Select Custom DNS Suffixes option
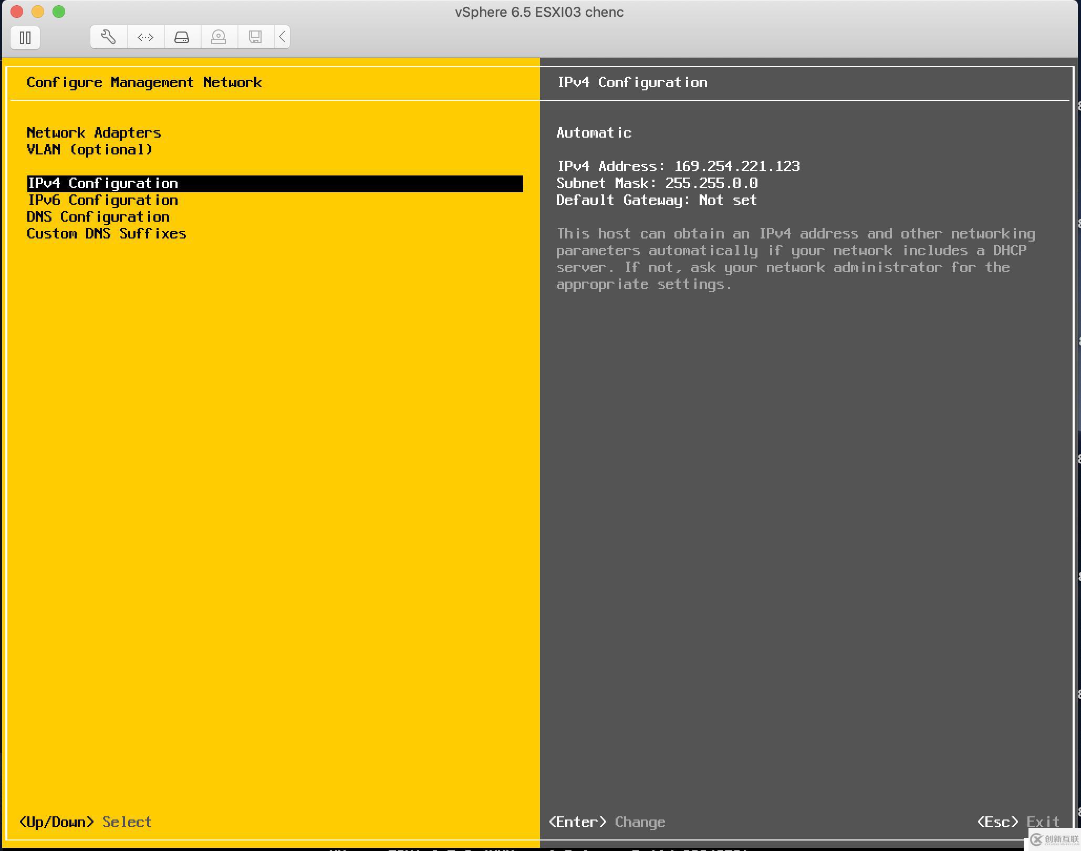Image resolution: width=1081 pixels, height=851 pixels. 106,233
